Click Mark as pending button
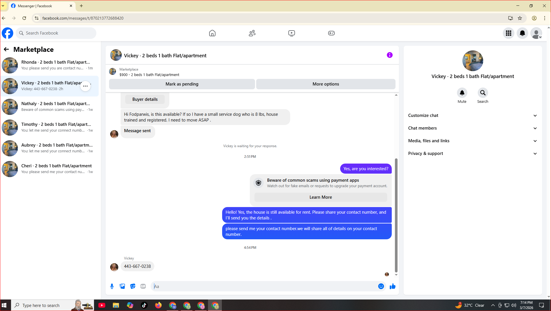The width and height of the screenshot is (551, 311). [x=182, y=84]
